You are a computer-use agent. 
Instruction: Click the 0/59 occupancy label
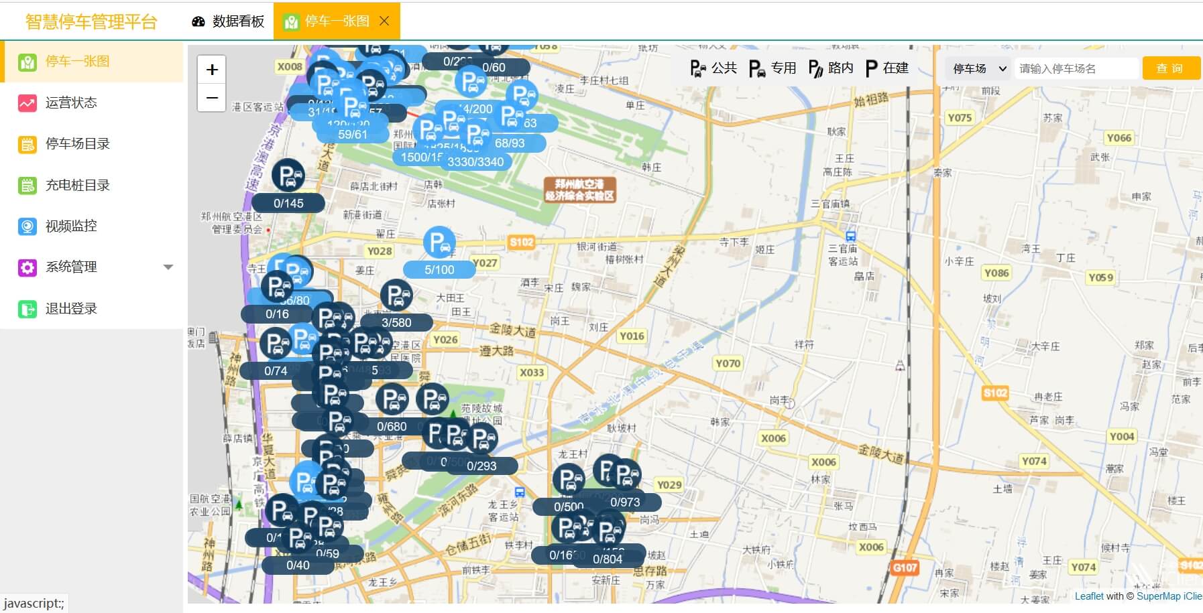point(327,554)
